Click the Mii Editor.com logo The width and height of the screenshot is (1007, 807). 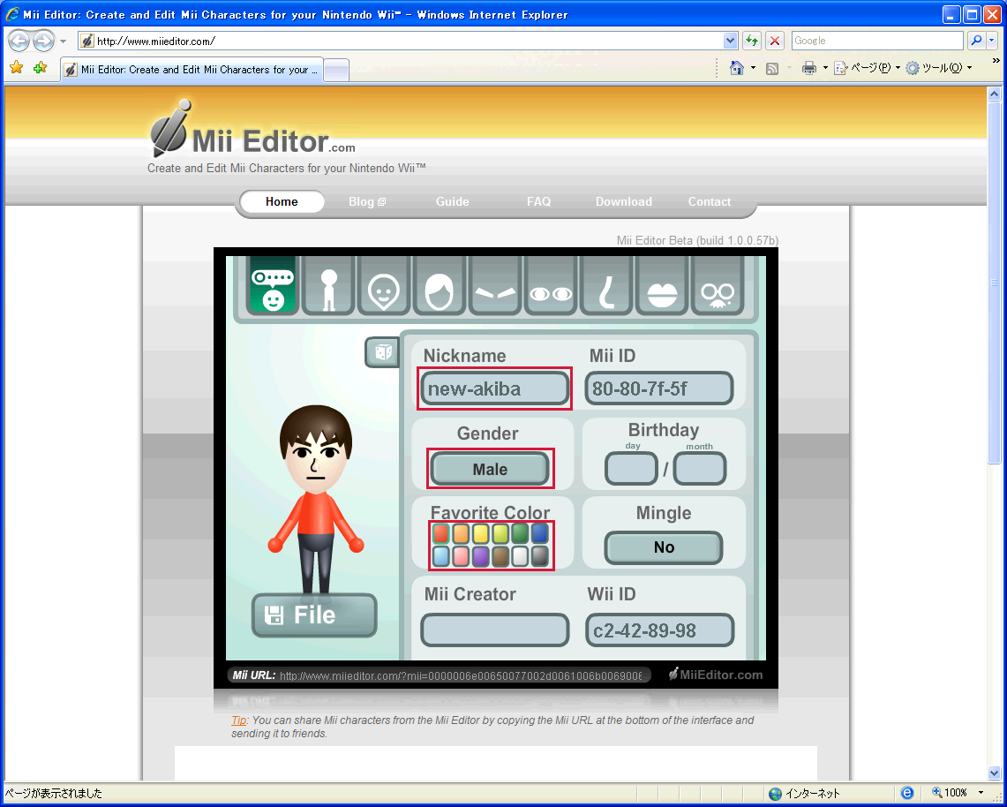point(252,129)
